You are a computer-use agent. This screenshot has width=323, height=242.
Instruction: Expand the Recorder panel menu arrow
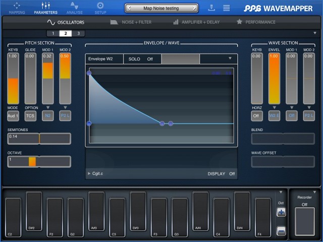click(x=315, y=192)
